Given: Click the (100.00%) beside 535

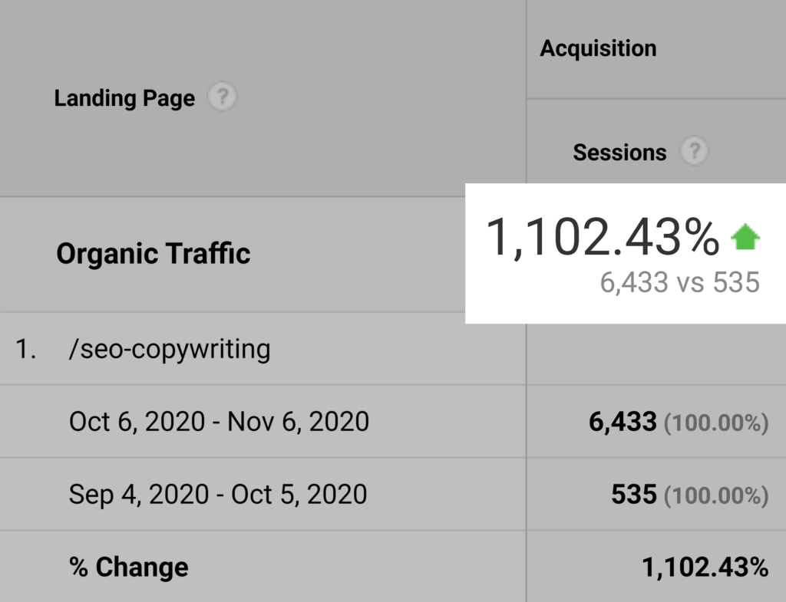Looking at the screenshot, I should pyautogui.click(x=715, y=495).
